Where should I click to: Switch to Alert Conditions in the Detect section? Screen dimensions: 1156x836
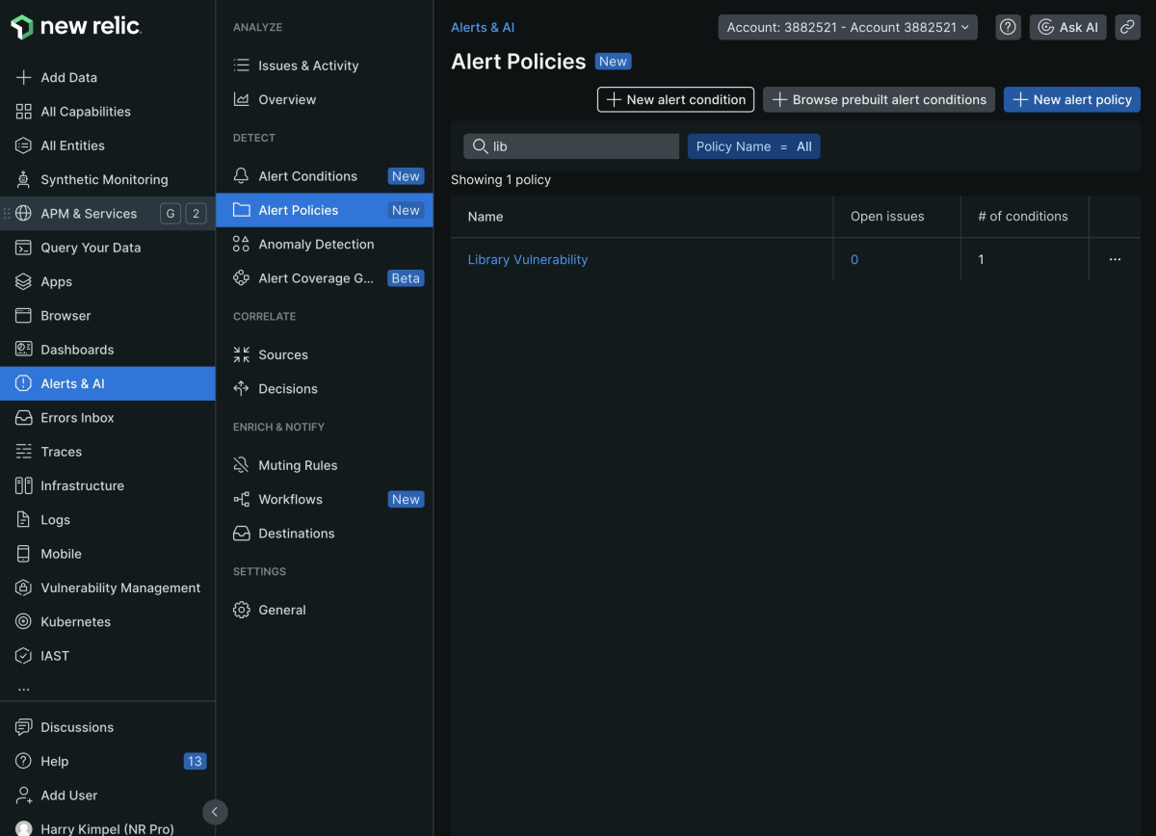(x=307, y=175)
